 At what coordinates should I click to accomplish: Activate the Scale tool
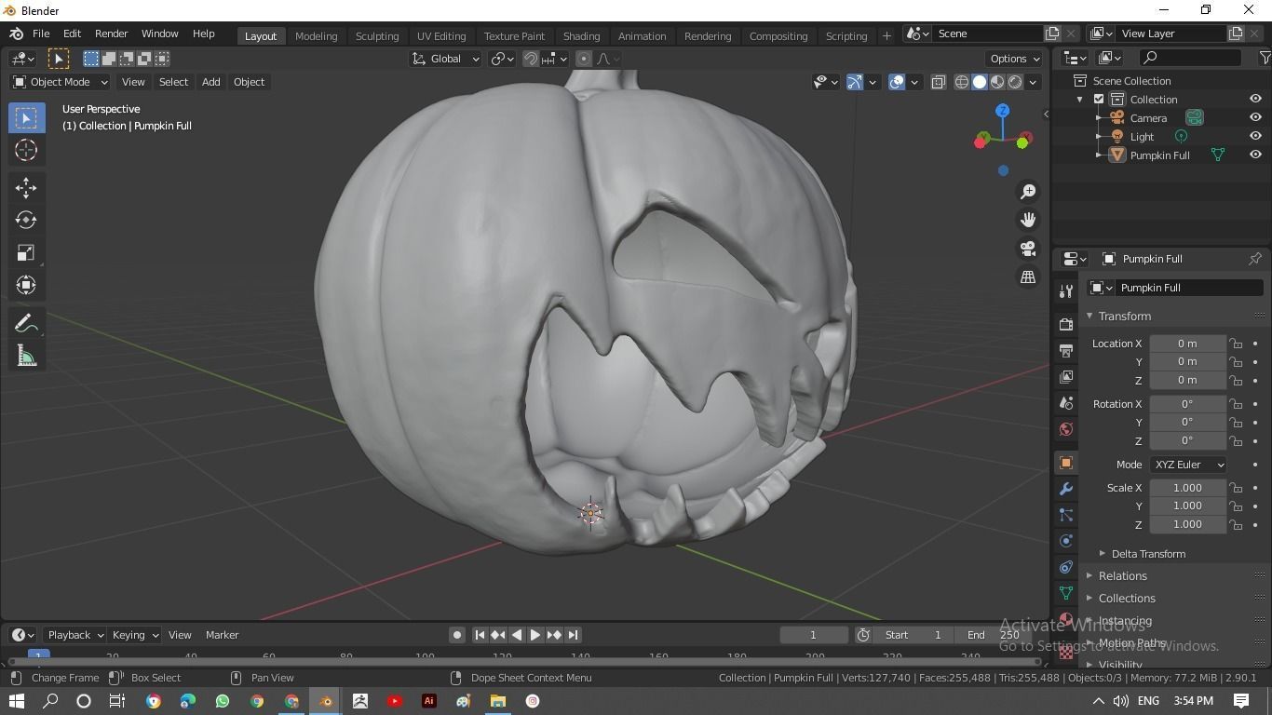(26, 252)
